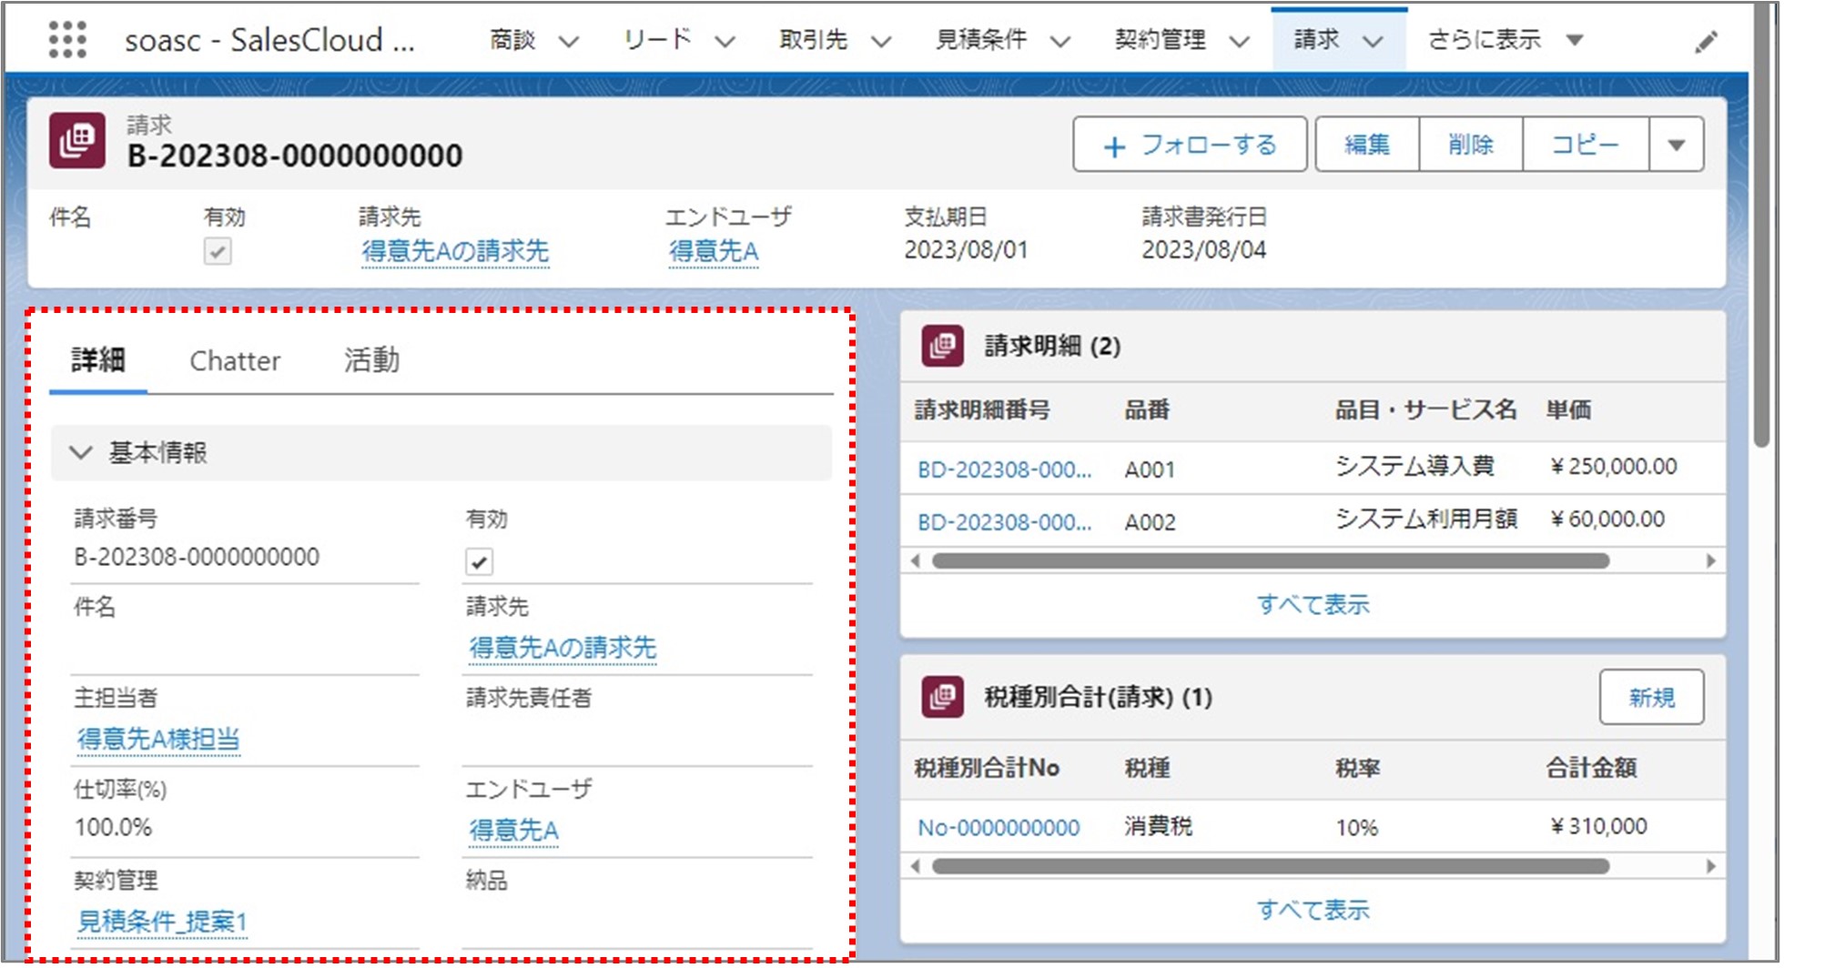
Task: Open 見積条件_提案1 契約管理 link
Action: coord(162,922)
